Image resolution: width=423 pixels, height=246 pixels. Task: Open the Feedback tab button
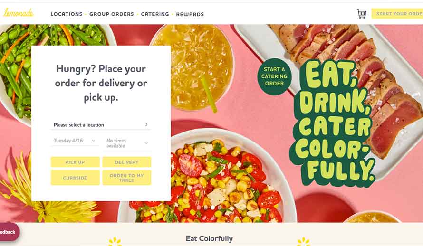[x=8, y=232]
